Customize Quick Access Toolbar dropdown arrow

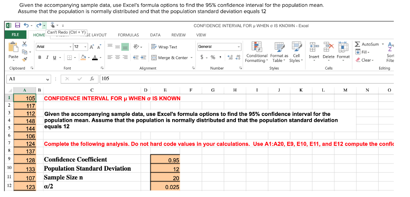pos(63,26)
